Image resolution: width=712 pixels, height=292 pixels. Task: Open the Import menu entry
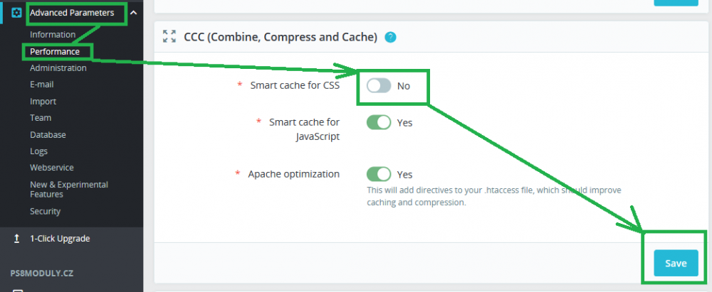43,102
